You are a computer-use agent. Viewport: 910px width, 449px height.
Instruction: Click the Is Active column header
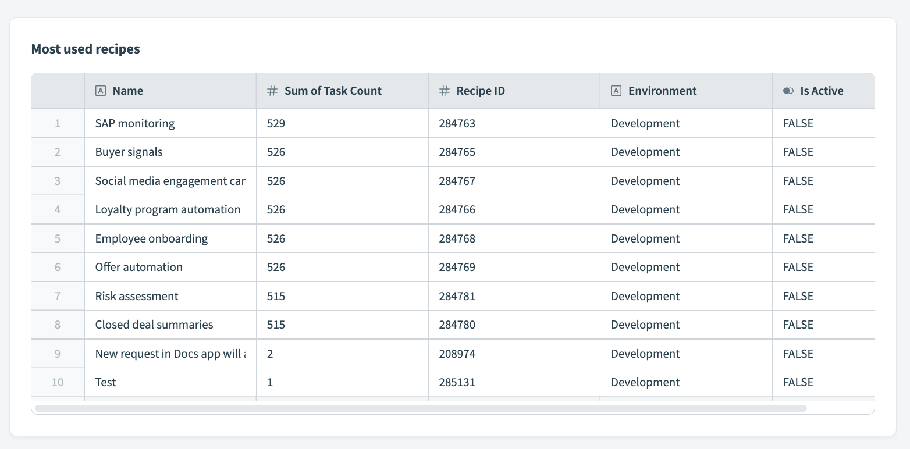821,91
